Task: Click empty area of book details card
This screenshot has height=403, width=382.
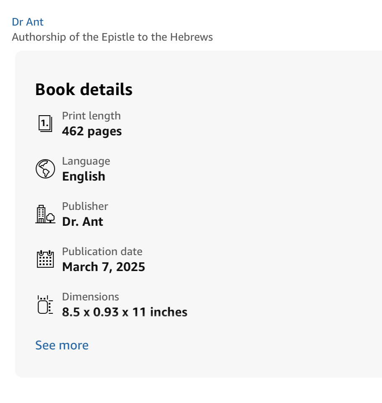Action: click(x=273, y=209)
